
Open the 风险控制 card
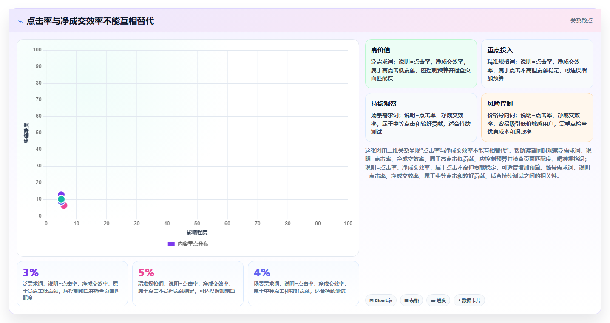537,117
